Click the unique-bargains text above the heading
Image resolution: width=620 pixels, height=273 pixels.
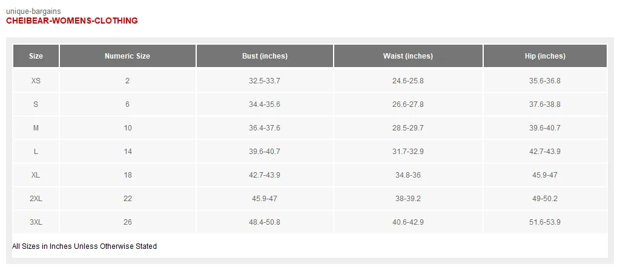(34, 11)
